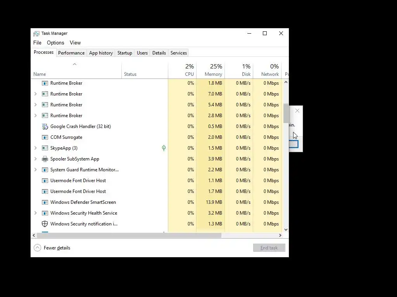Screen dimensions: 397x297
Task: Expand the Runtime Broker 5.4 MB process
Action: click(35, 105)
